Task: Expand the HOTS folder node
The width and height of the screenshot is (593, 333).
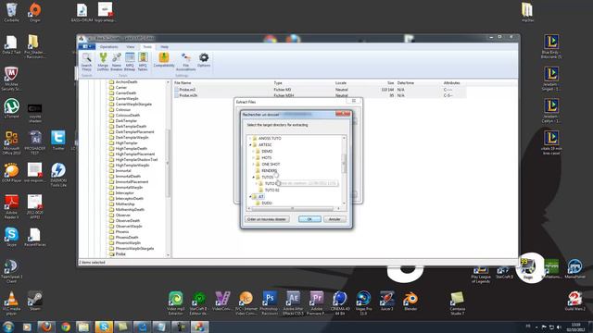Action: [253, 157]
